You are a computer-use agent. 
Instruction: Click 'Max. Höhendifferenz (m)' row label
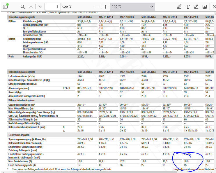pos(21,109)
